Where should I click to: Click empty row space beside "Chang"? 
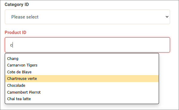(x=89, y=58)
